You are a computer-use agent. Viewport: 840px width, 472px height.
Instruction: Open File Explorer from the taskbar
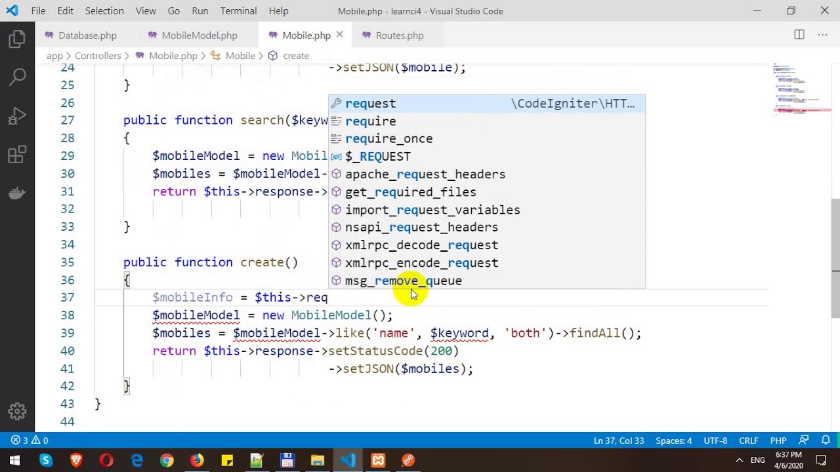point(318,460)
